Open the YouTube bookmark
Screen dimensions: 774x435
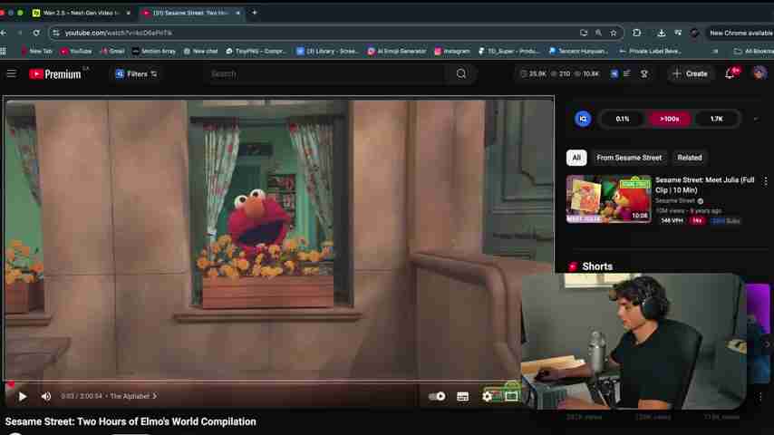pos(75,51)
